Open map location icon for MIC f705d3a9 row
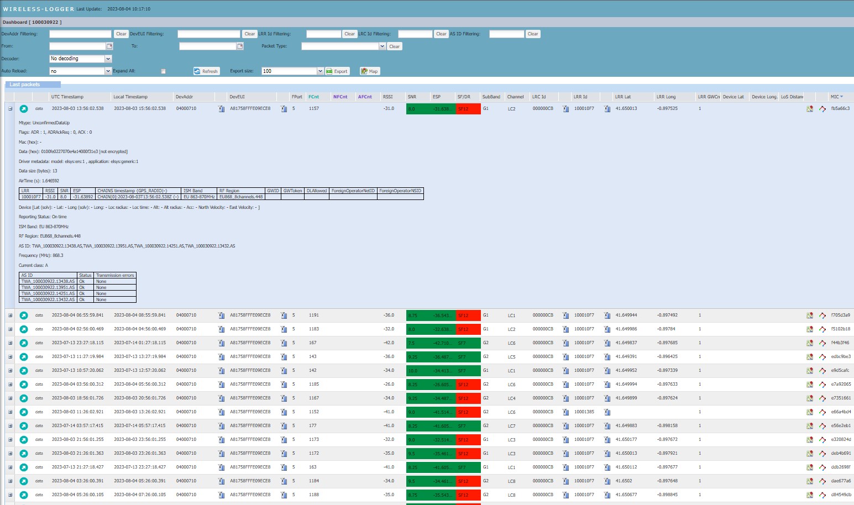The image size is (854, 505). tap(809, 315)
